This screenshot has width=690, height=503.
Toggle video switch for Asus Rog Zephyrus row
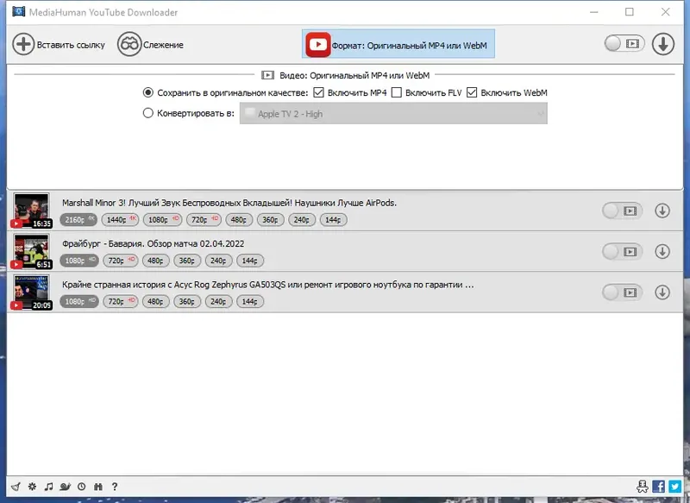coord(622,292)
